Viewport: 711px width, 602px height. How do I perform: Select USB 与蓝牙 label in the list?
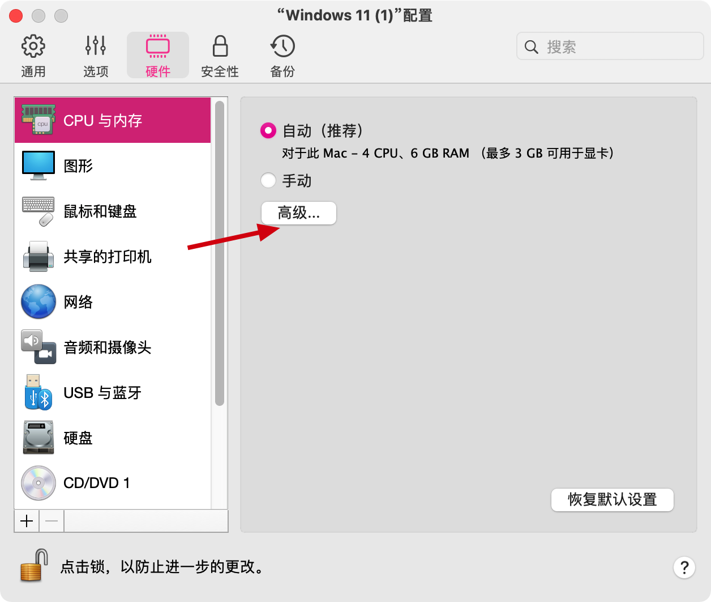click(x=102, y=393)
